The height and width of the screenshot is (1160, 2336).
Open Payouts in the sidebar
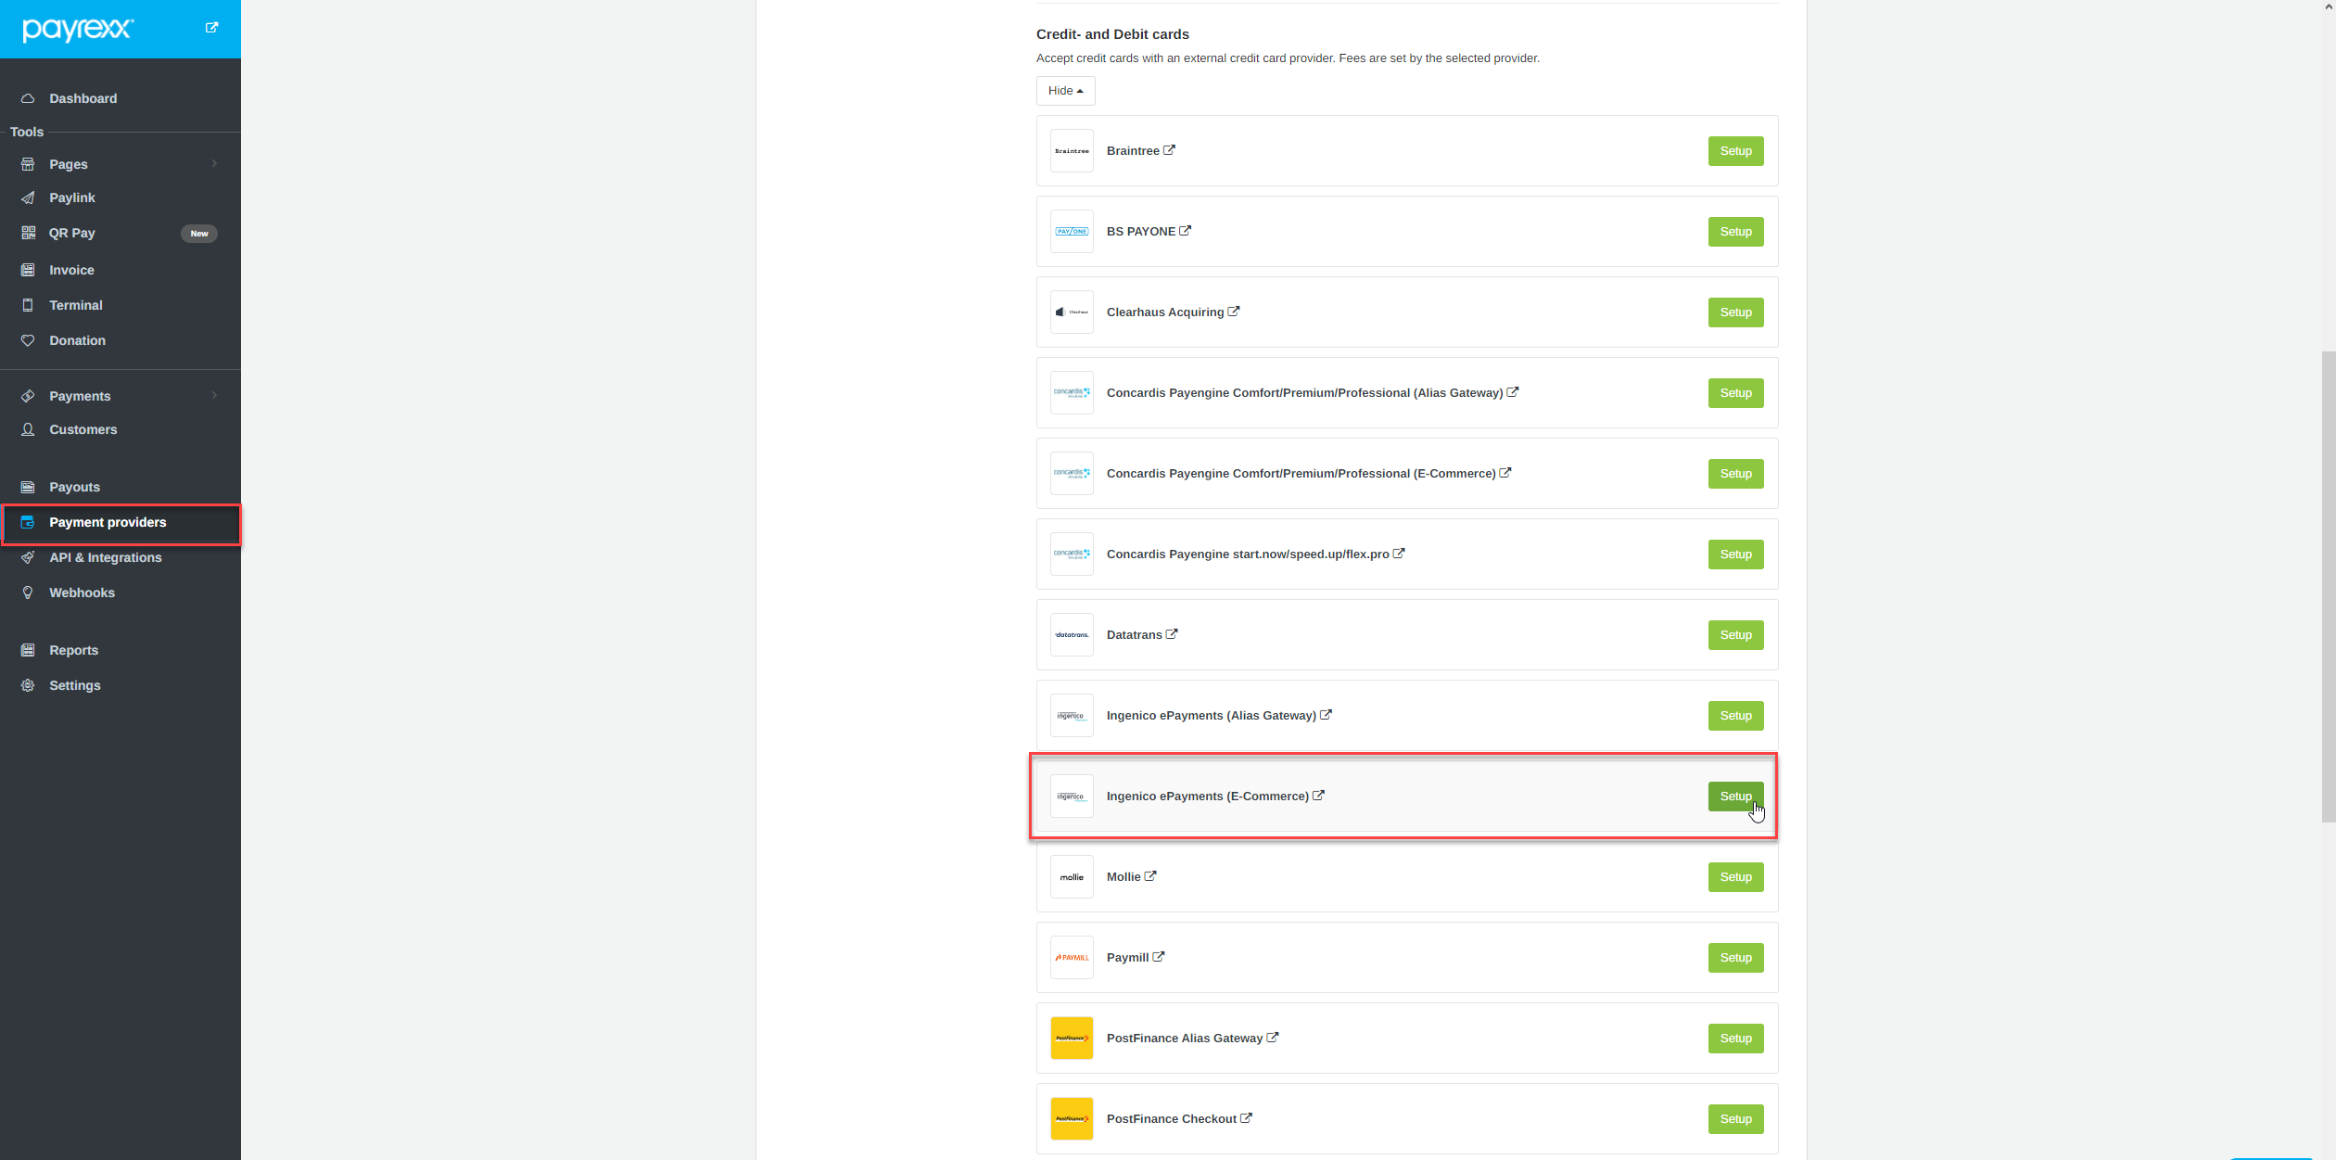(74, 487)
